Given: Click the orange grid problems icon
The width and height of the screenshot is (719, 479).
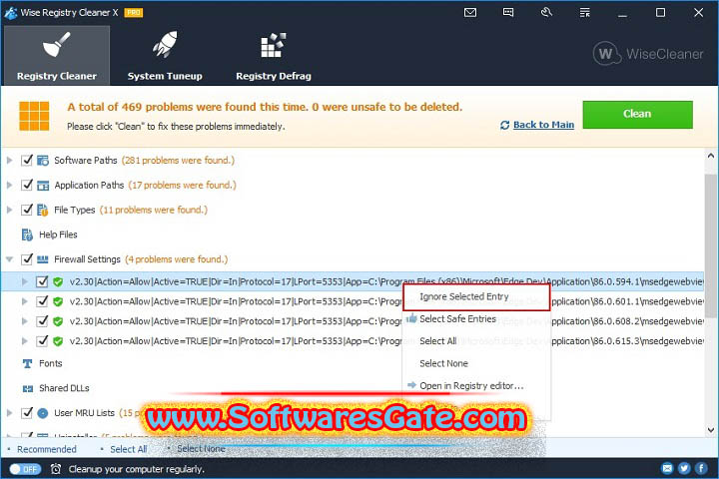Looking at the screenshot, I should click(x=34, y=116).
